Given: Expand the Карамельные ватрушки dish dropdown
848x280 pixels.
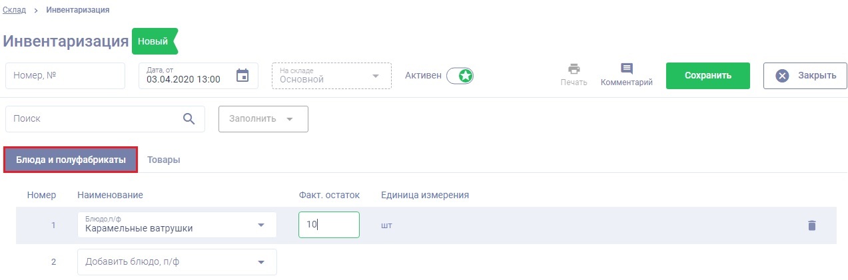Looking at the screenshot, I should tap(260, 225).
